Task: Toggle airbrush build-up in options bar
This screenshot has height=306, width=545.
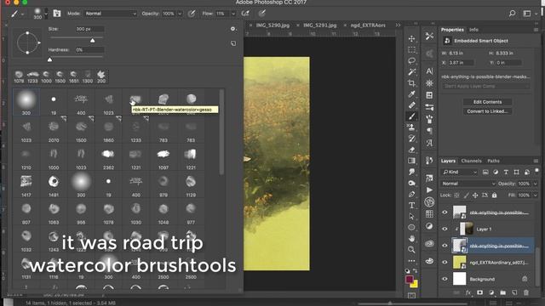Action: click(245, 14)
